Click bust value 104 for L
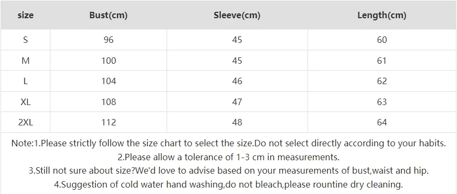Viewport: 457px width, 194px height. 108,81
